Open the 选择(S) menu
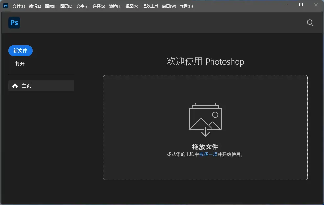Viewport: 324px width, 205px height. (x=99, y=6)
